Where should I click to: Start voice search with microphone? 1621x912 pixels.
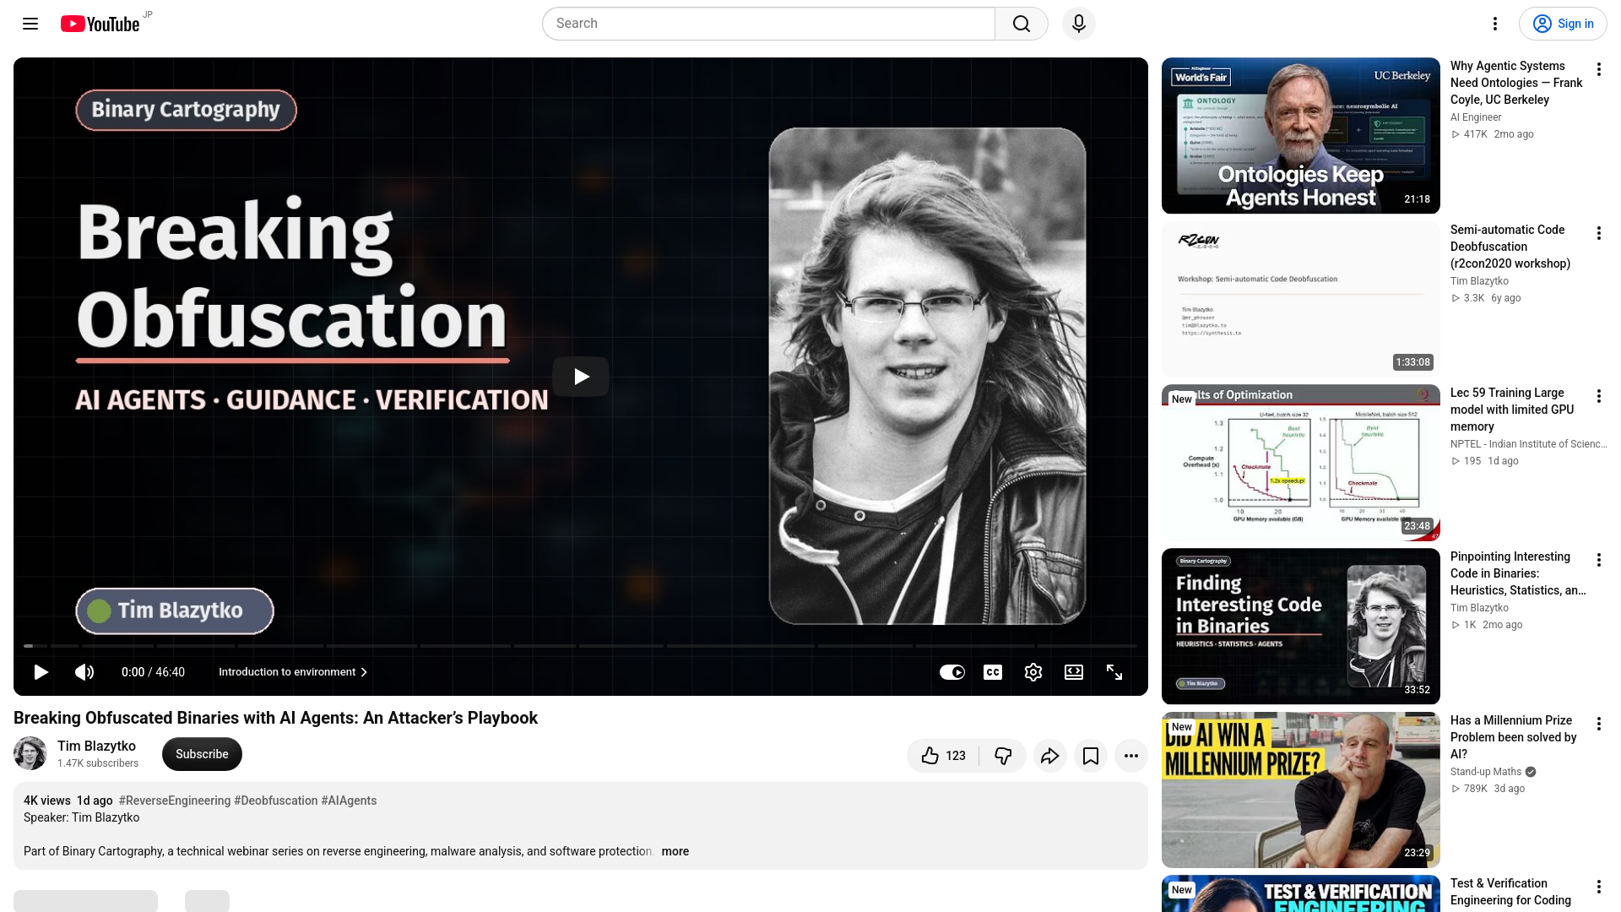(1079, 24)
